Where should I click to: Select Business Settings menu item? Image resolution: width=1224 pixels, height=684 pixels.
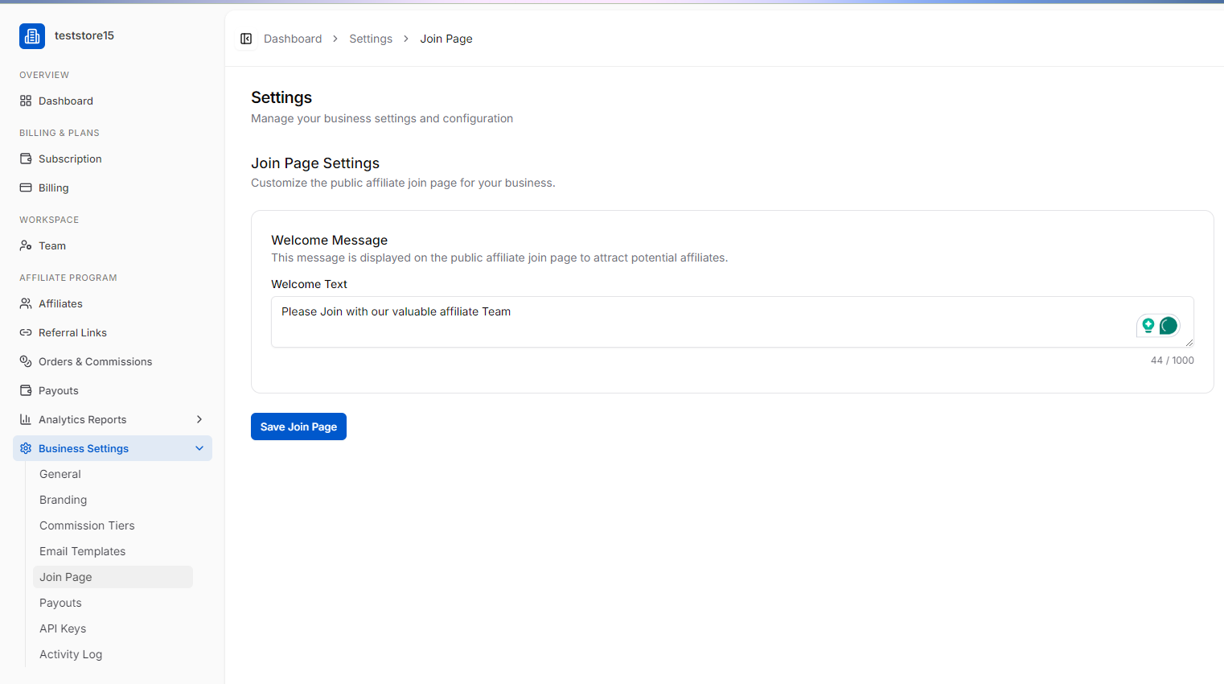click(113, 448)
